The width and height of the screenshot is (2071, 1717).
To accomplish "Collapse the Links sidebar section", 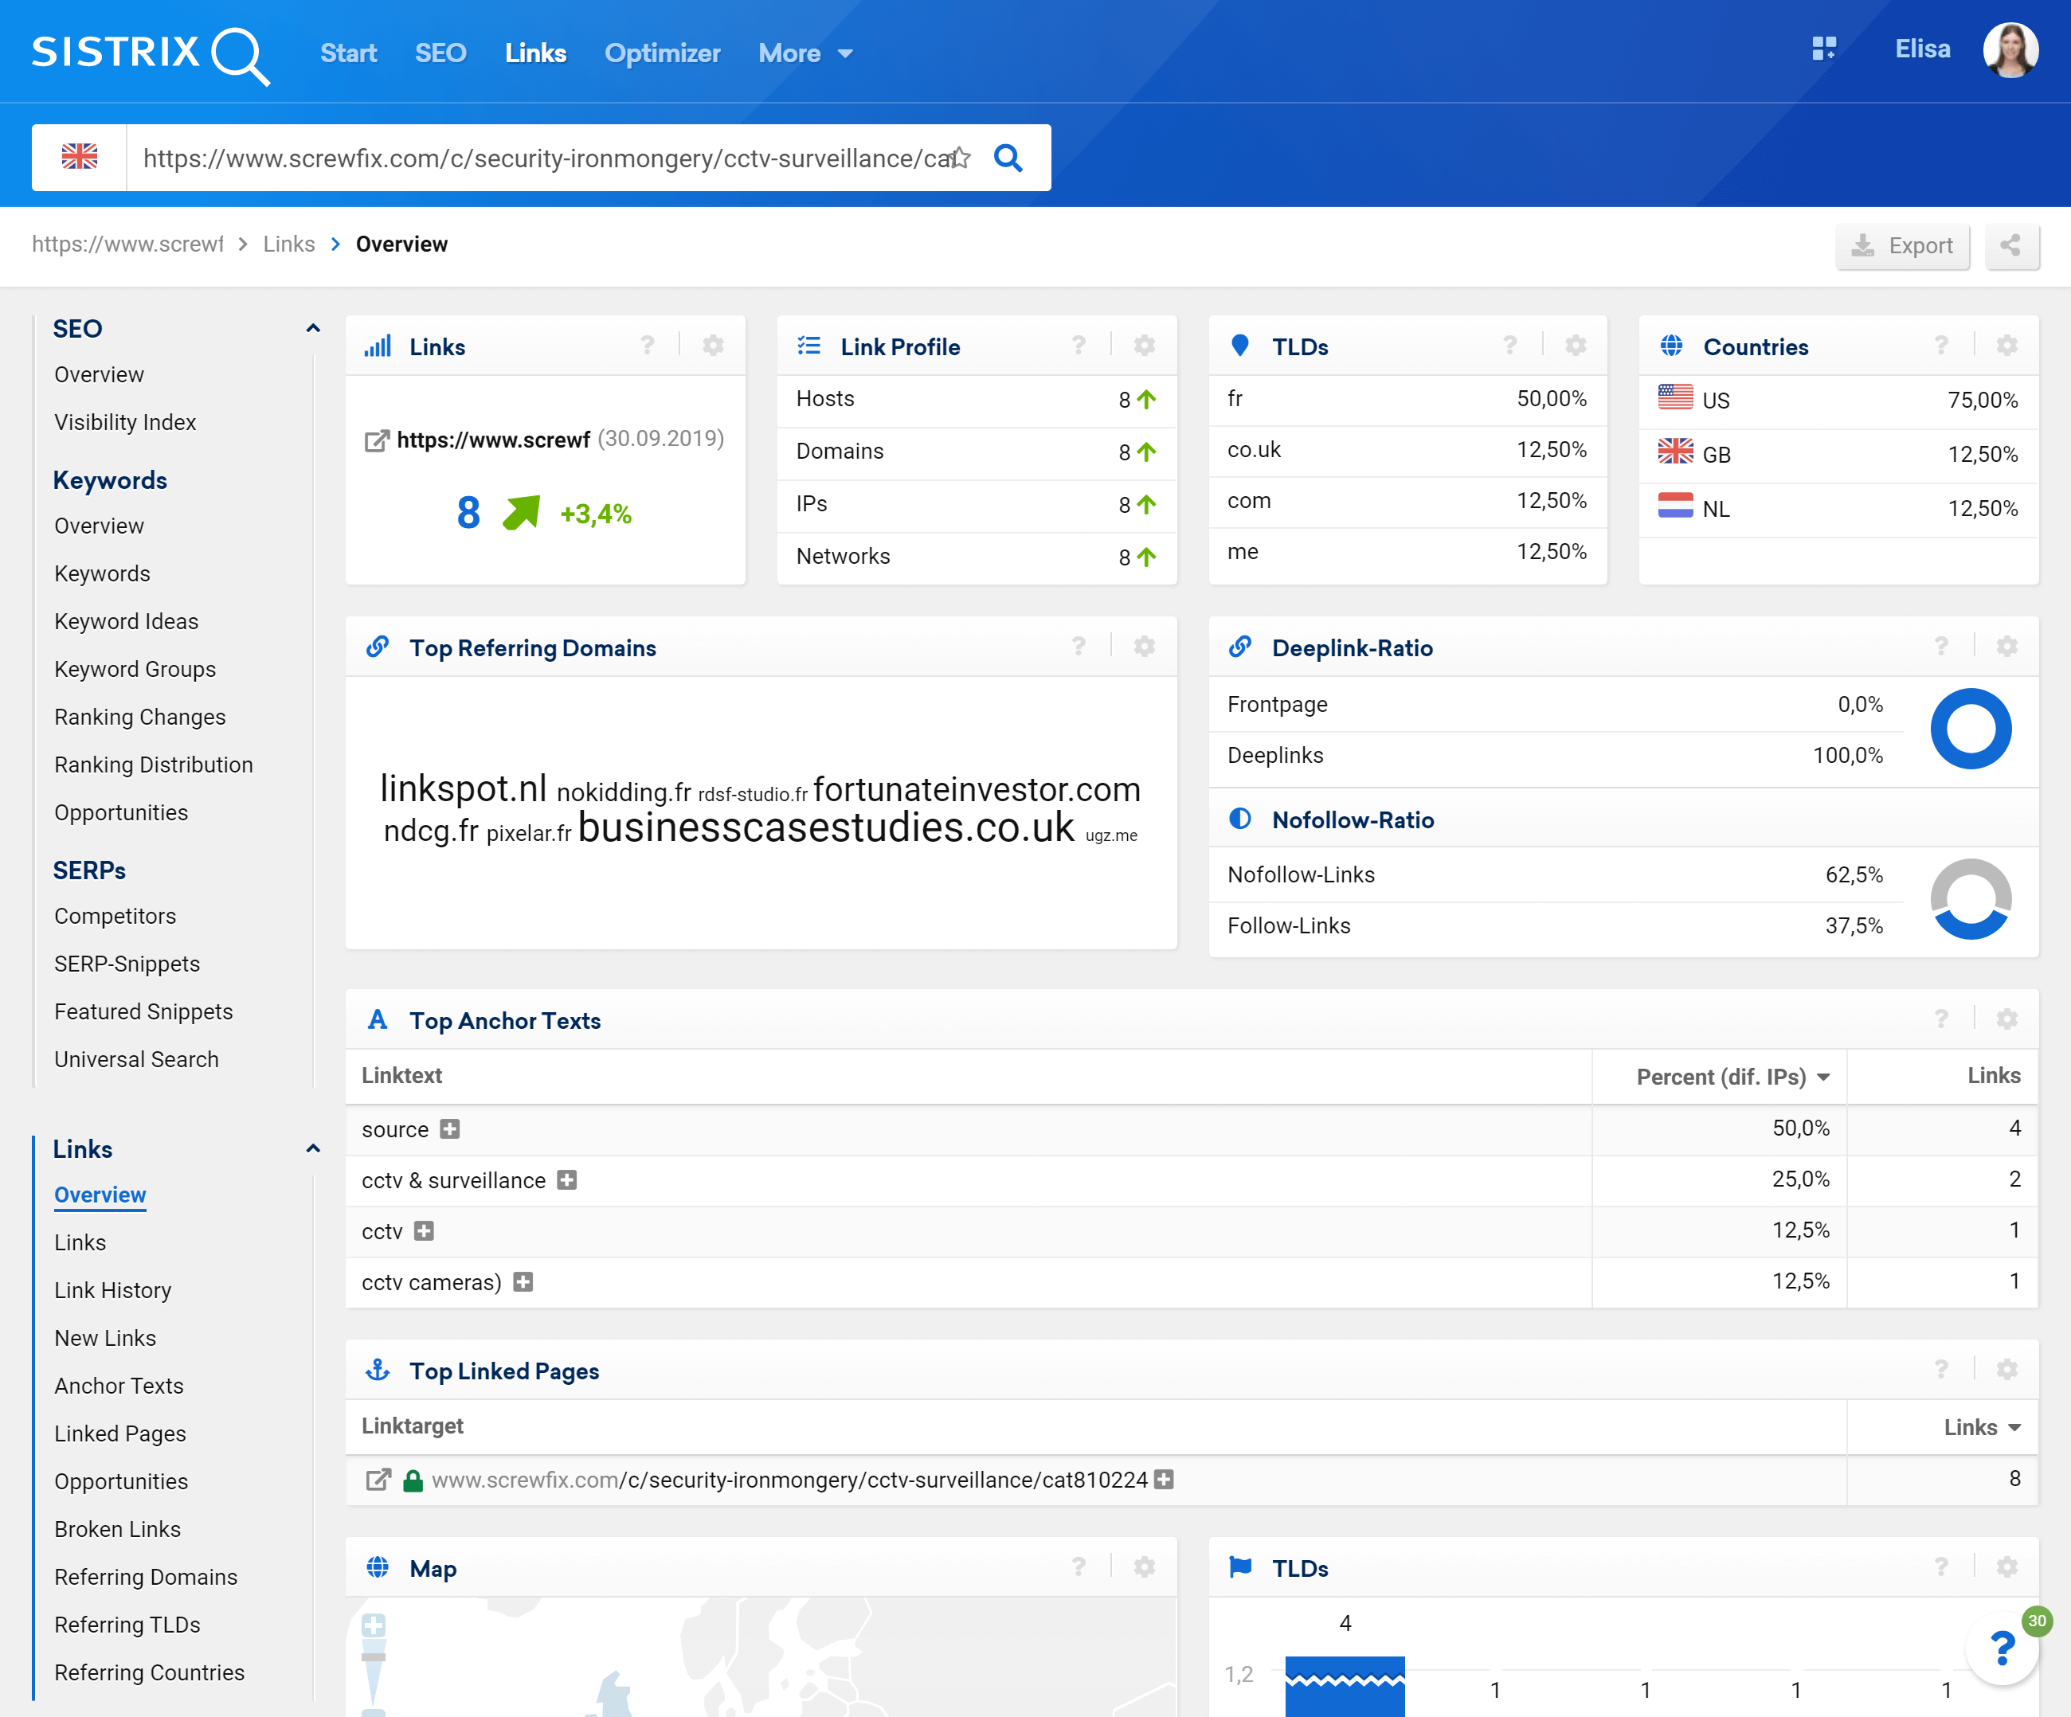I will [312, 1149].
